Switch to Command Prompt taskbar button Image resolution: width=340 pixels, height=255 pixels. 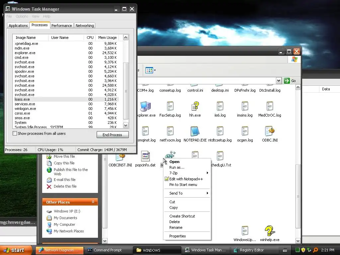pos(108,250)
